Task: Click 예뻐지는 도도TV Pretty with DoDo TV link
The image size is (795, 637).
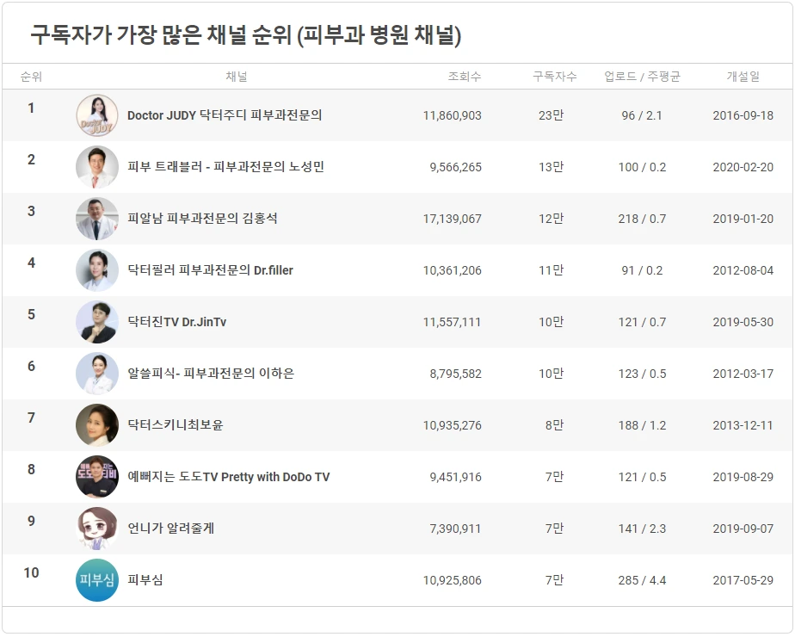Action: pos(228,477)
